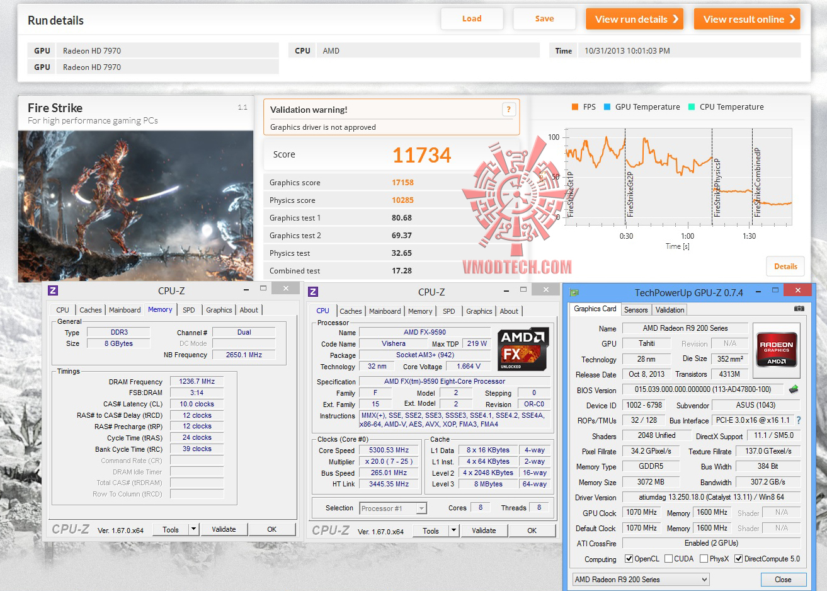
Task: Click the Load button
Action: pyautogui.click(x=472, y=19)
